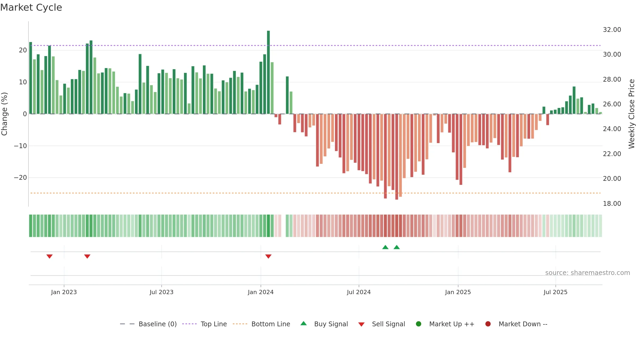Click the Jan 2025 axis label

[x=458, y=292]
